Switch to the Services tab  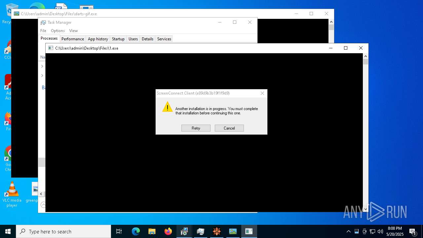coord(164,39)
